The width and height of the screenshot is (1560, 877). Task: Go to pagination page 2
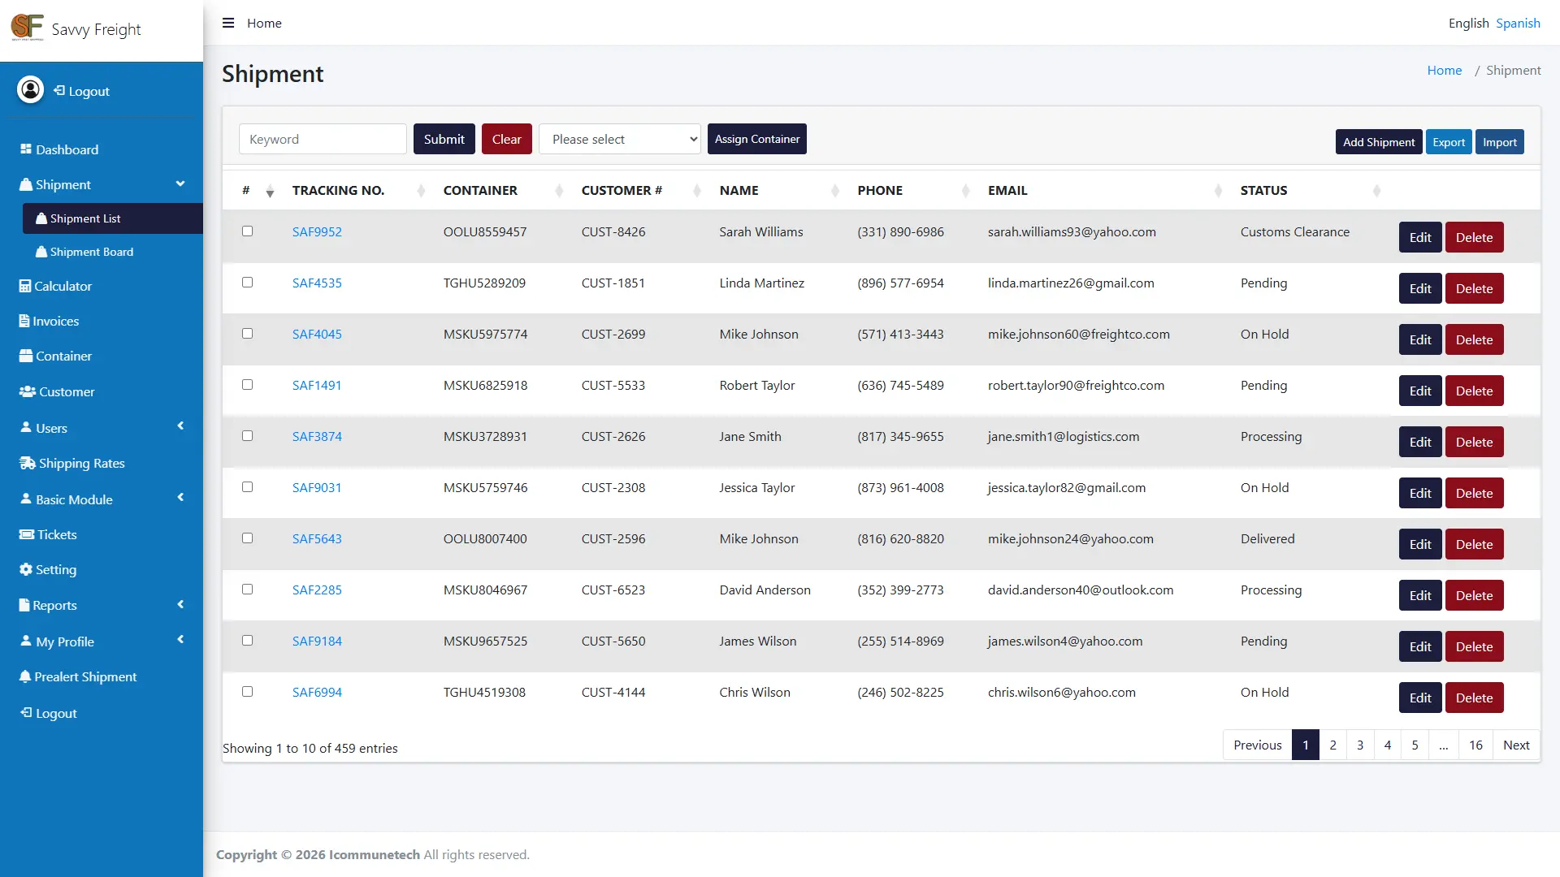point(1332,745)
